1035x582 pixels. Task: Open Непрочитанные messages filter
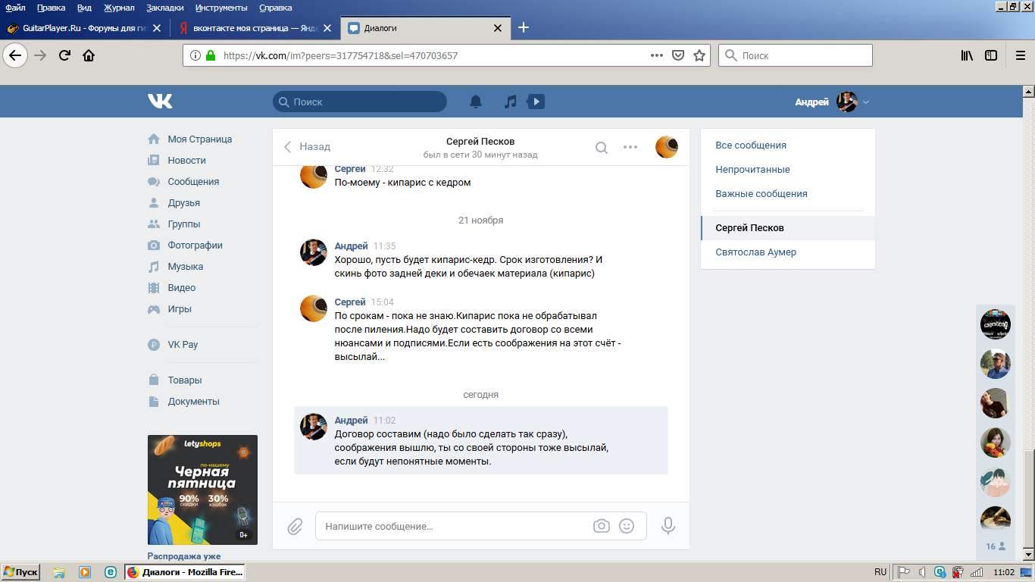(x=752, y=170)
